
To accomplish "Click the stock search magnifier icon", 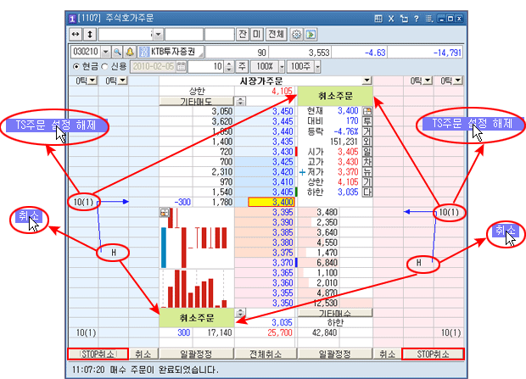I will 116,52.
